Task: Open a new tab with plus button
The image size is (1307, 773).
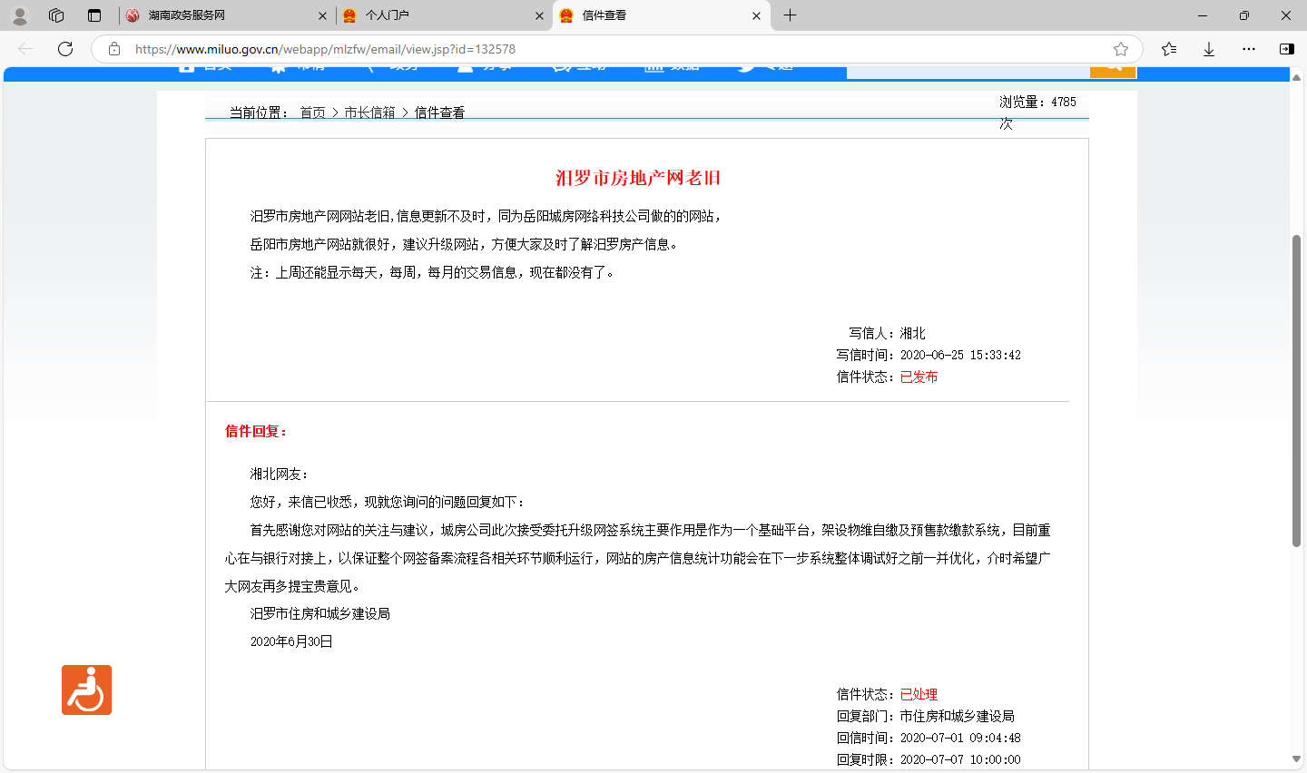Action: [x=790, y=15]
